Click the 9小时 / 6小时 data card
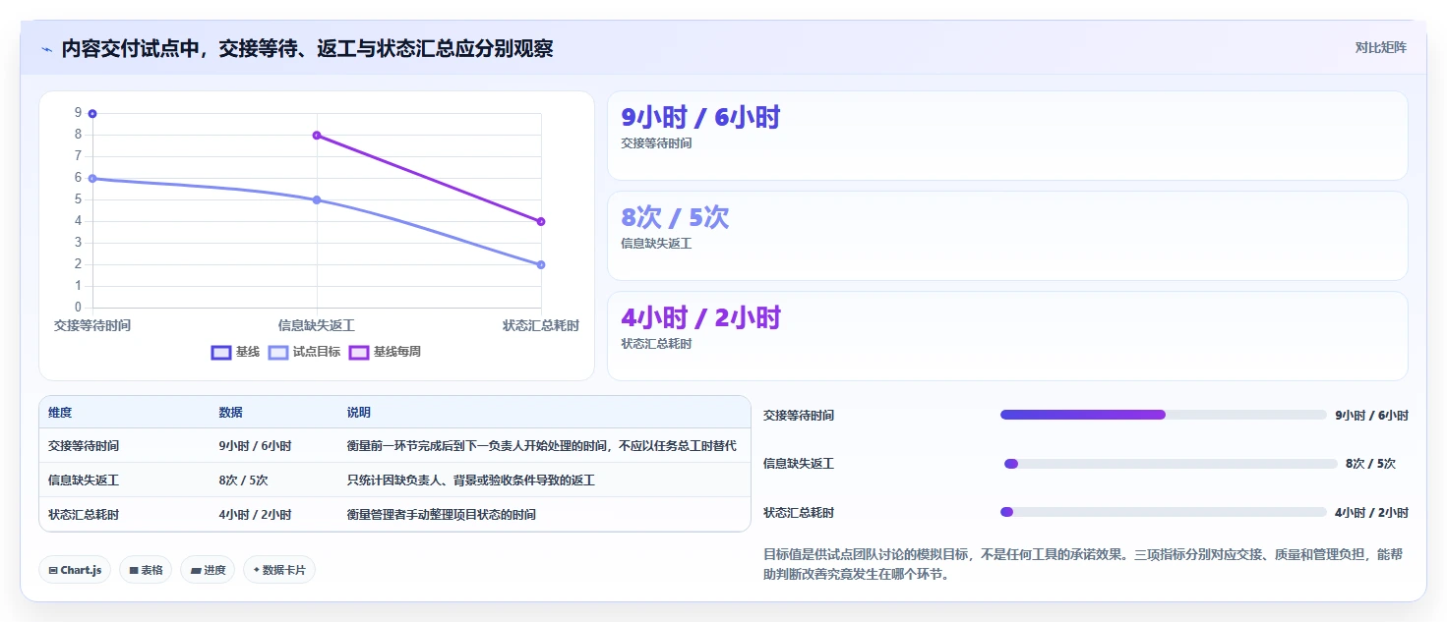 coord(1007,136)
